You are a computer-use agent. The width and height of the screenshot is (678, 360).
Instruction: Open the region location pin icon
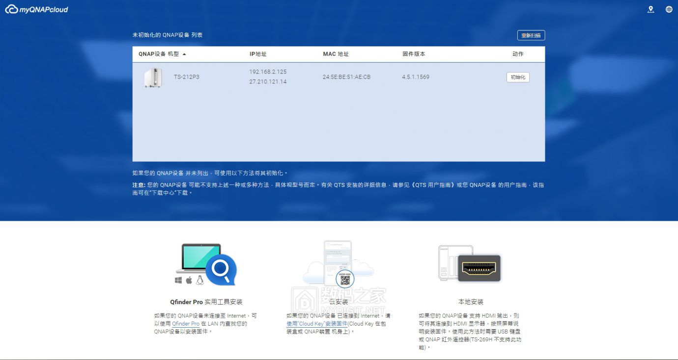point(651,9)
